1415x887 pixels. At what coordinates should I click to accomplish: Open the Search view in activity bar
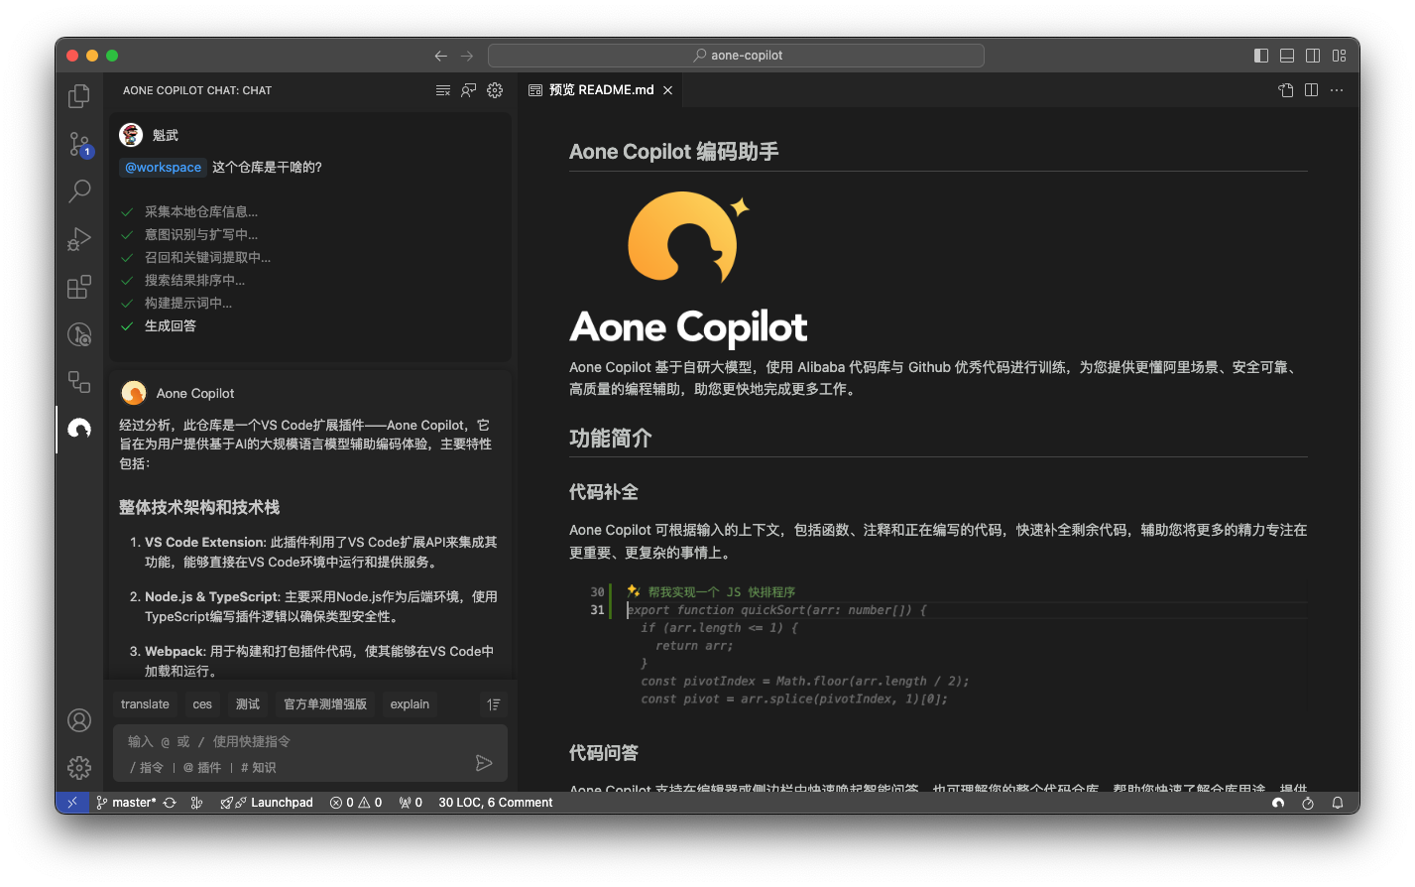point(79,190)
